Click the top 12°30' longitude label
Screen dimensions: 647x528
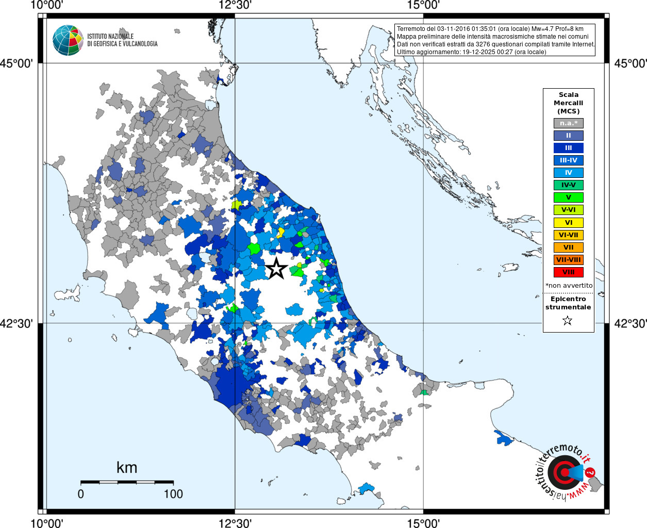coord(235,5)
